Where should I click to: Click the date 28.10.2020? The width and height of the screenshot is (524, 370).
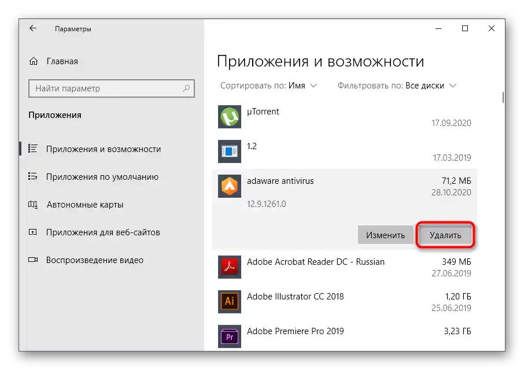click(451, 193)
